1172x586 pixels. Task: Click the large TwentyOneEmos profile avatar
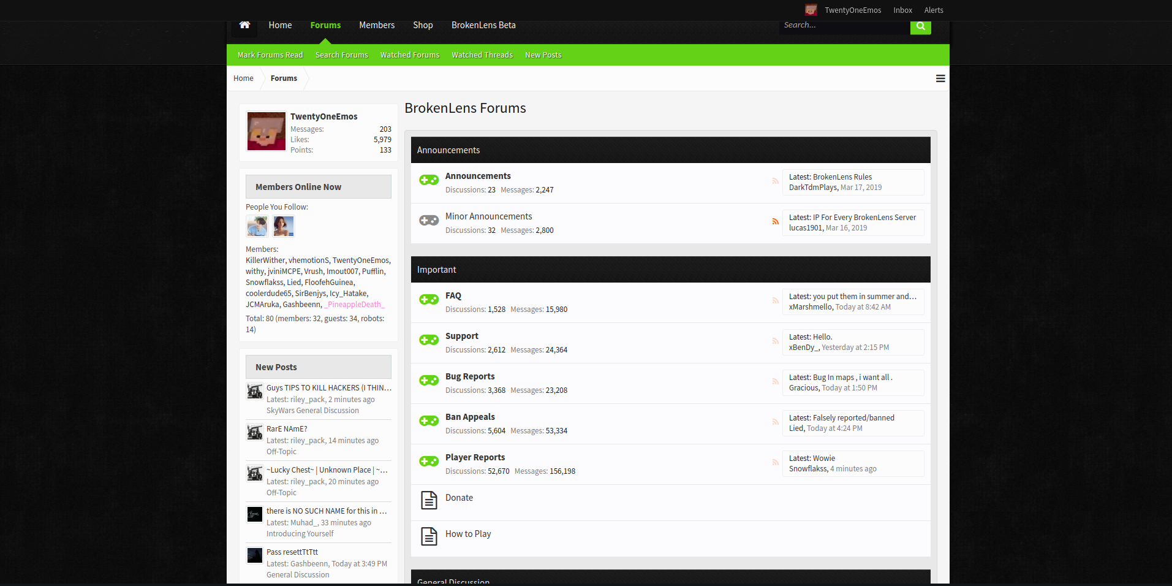(x=266, y=131)
